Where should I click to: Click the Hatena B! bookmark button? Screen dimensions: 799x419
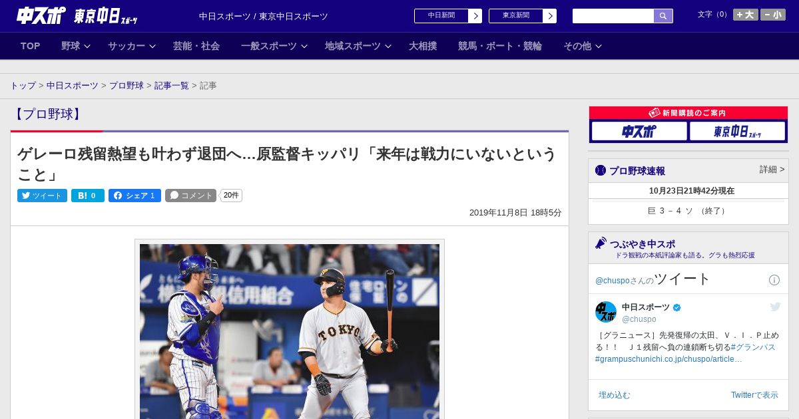click(x=88, y=196)
